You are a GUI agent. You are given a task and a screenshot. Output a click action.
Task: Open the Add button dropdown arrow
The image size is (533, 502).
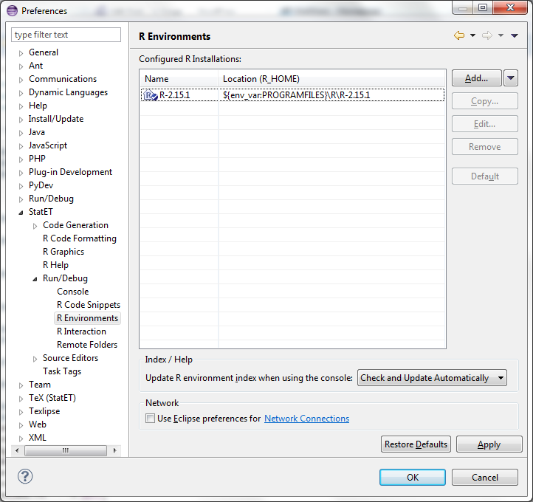511,78
